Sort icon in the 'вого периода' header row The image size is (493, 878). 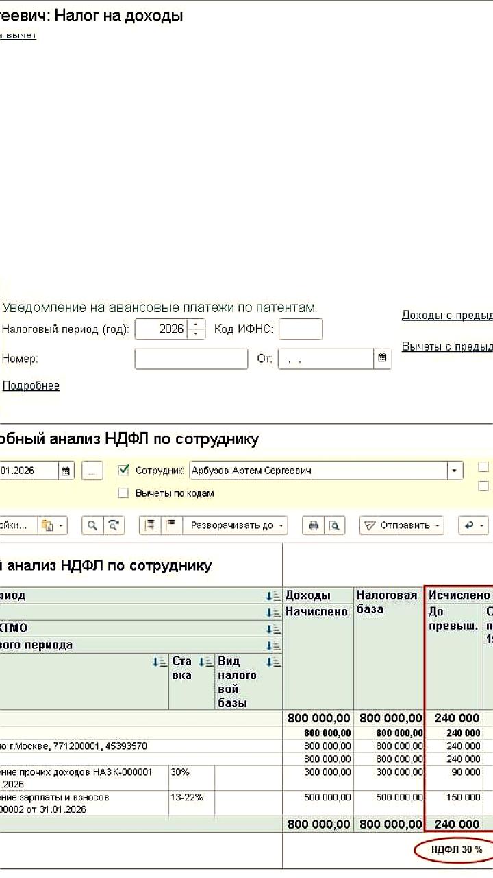[x=273, y=645]
